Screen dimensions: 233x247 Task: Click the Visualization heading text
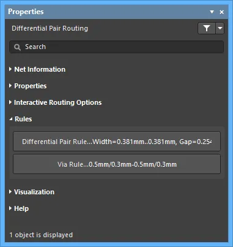pyautogui.click(x=34, y=192)
